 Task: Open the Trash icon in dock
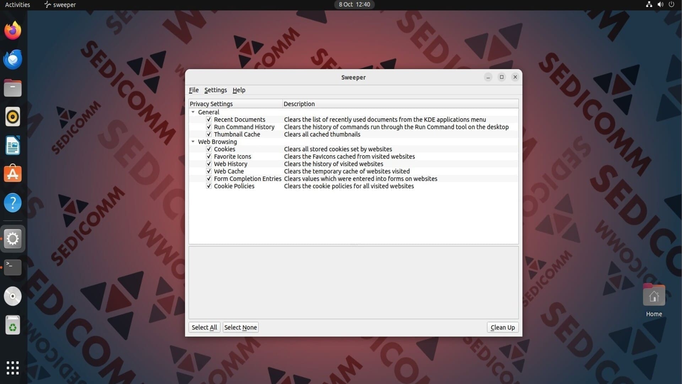pos(13,325)
